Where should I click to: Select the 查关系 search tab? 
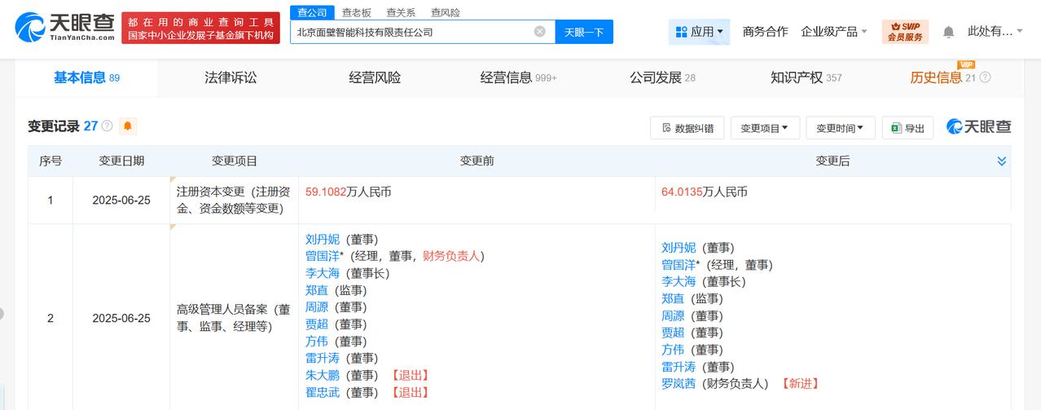[401, 12]
